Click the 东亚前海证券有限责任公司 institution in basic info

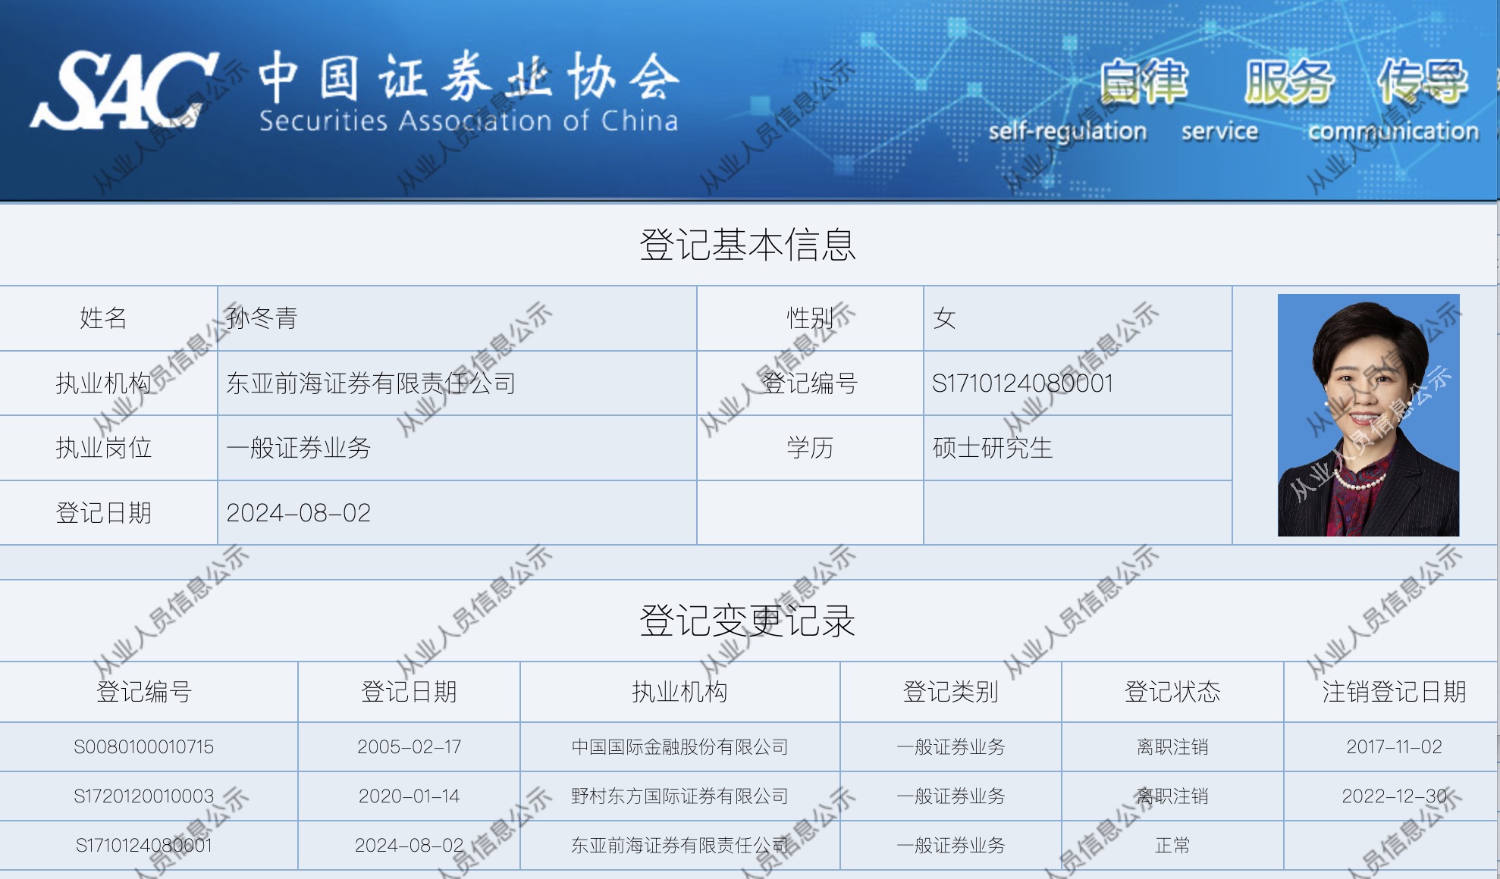[x=371, y=383]
